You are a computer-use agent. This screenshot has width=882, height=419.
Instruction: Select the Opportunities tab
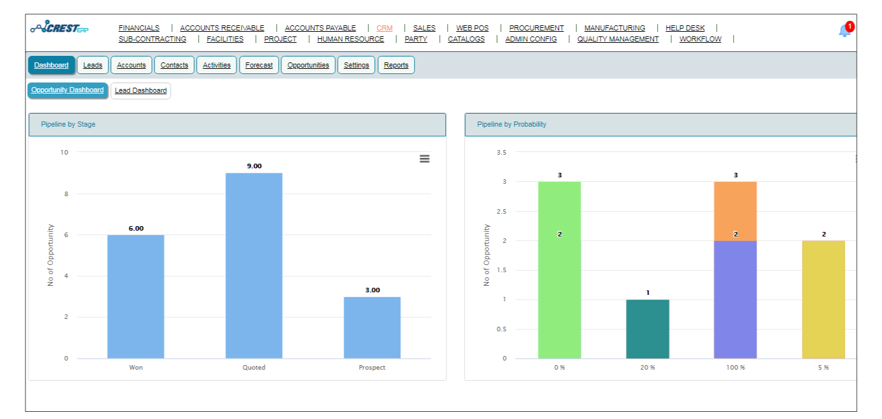click(307, 64)
